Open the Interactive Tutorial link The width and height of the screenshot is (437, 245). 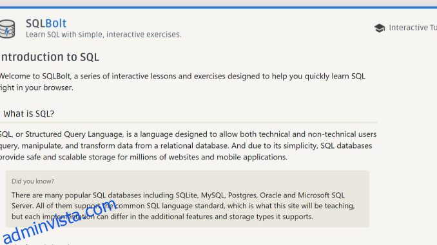[413, 28]
